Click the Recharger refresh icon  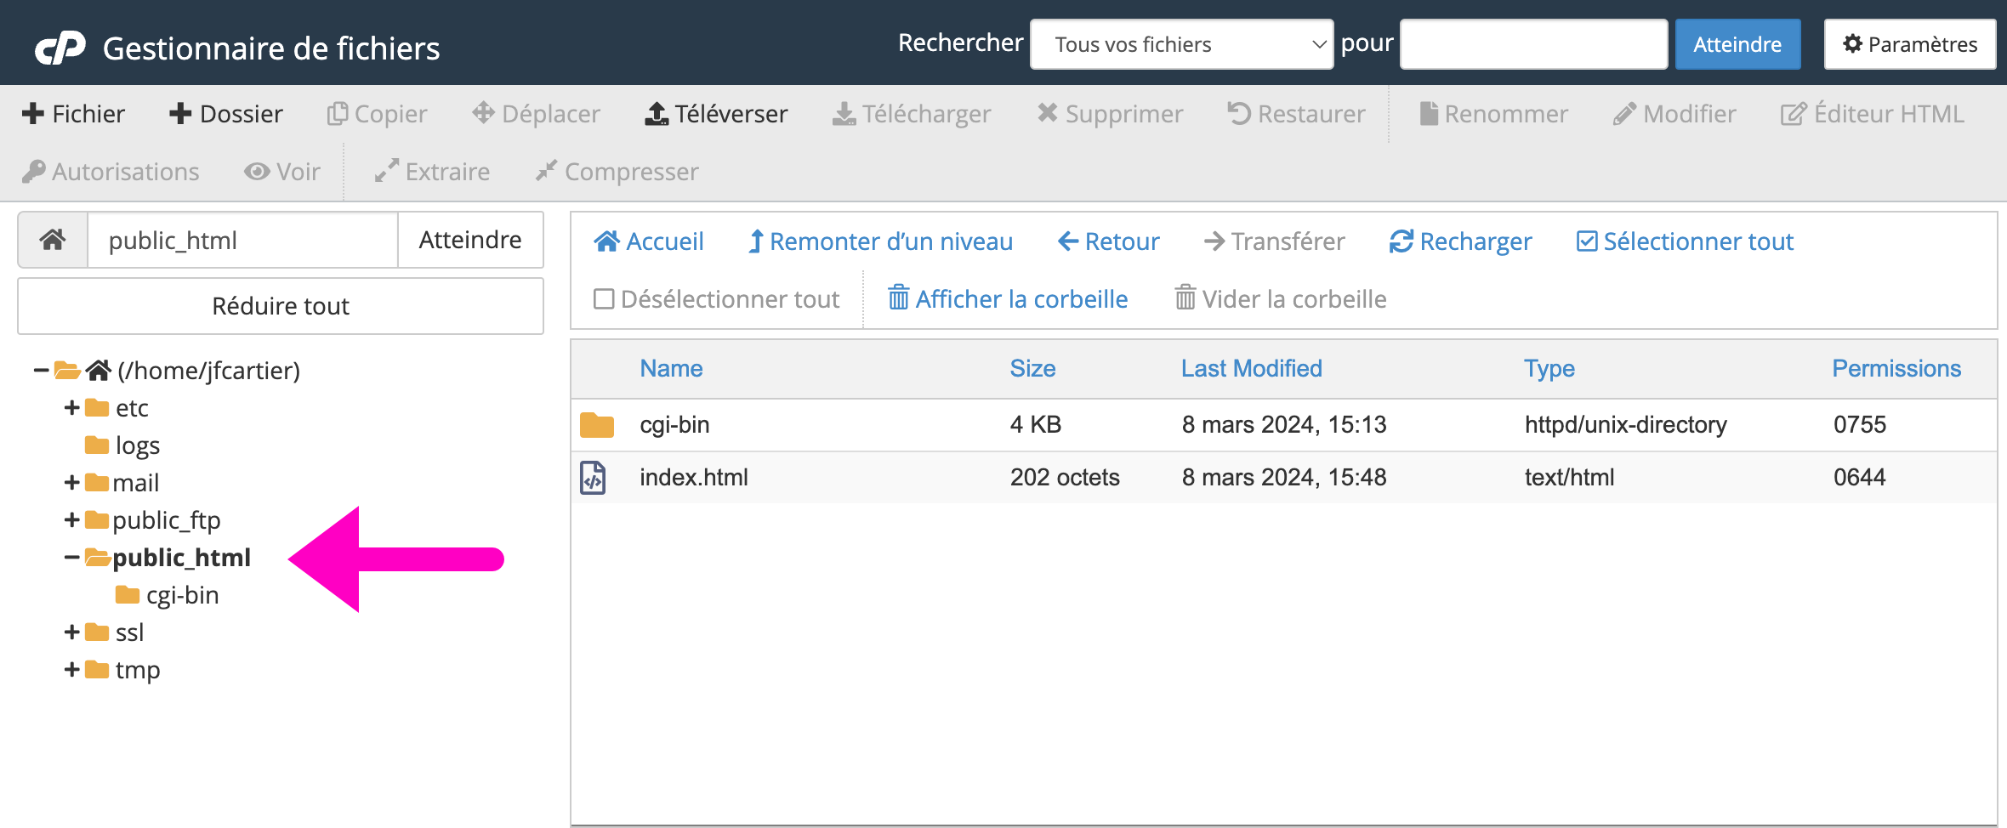pos(1401,241)
